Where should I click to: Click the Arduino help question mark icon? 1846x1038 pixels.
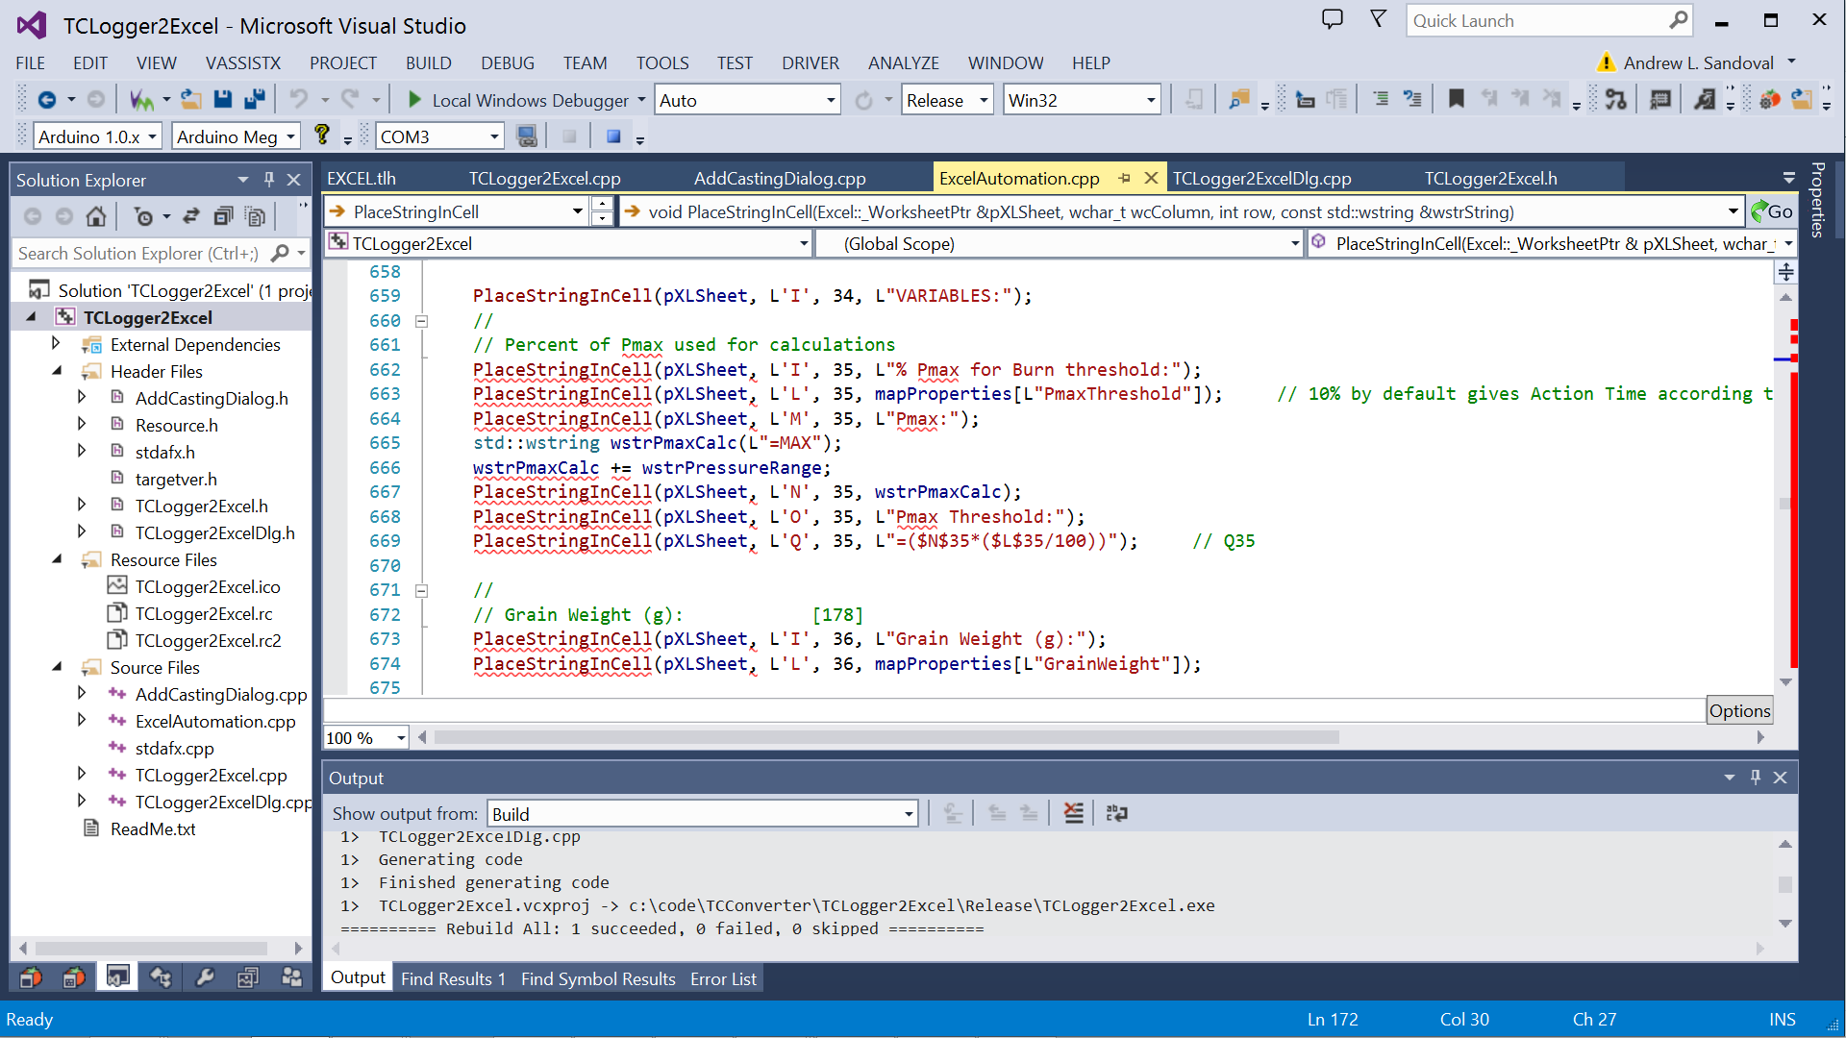(x=322, y=136)
